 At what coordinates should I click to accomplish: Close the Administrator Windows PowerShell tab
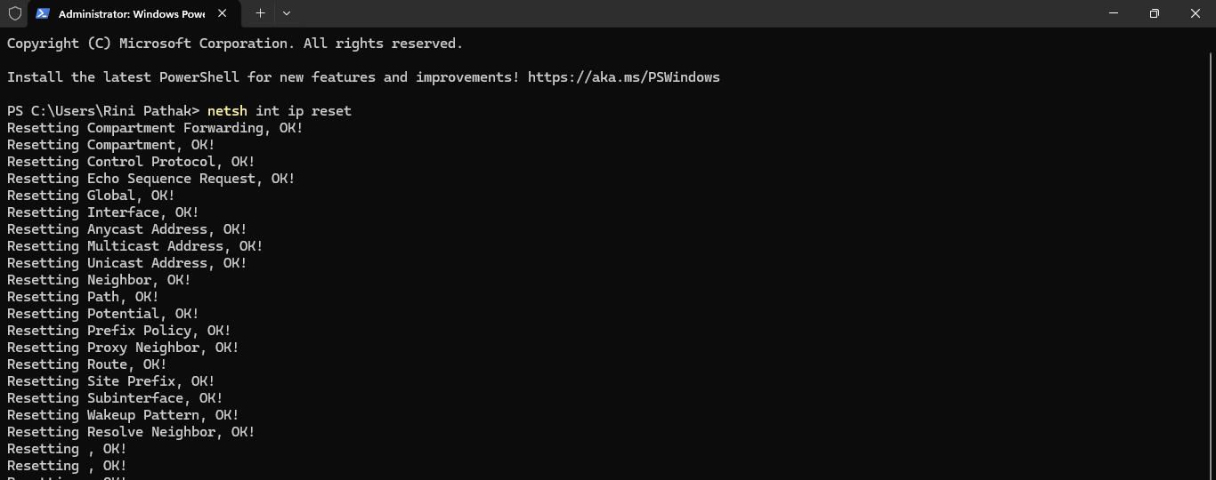pos(223,13)
